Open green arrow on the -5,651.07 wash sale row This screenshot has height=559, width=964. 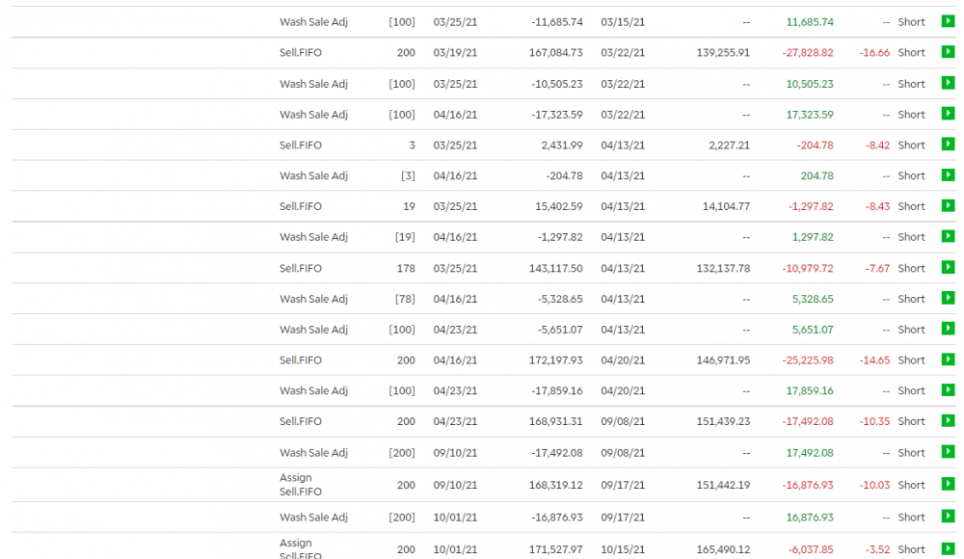948,330
